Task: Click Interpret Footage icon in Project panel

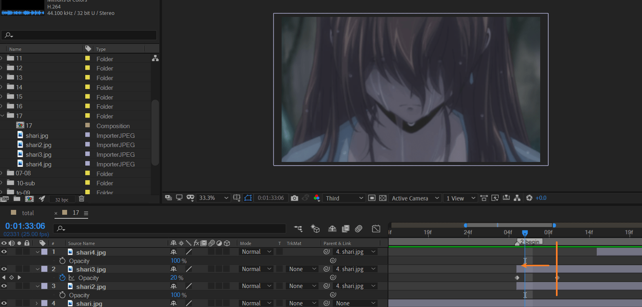Action: pyautogui.click(x=5, y=199)
